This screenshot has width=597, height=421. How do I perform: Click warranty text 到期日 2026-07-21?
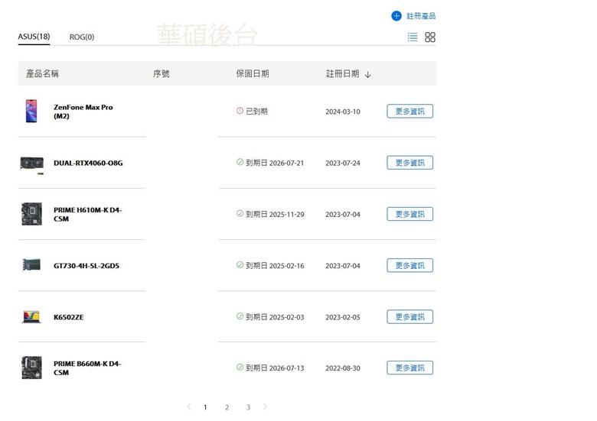click(x=275, y=163)
